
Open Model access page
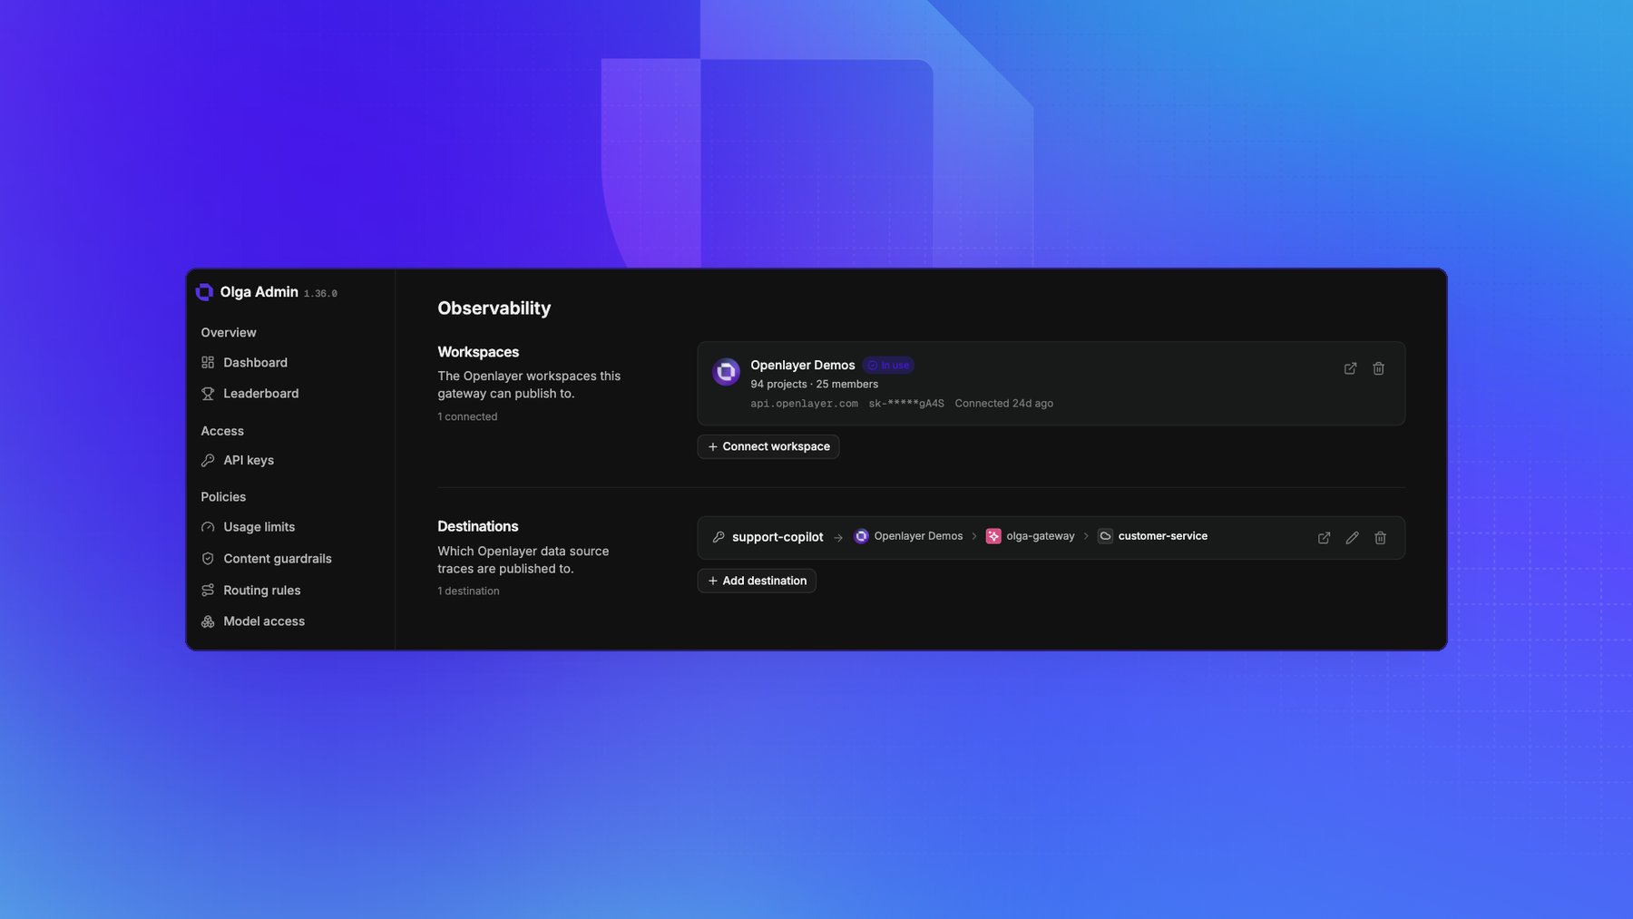(x=253, y=621)
